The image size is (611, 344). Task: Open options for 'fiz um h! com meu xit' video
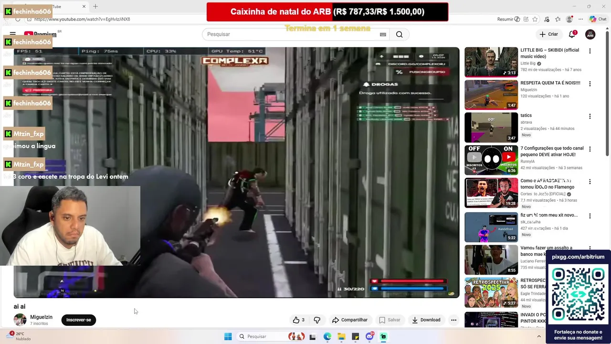[x=590, y=216]
